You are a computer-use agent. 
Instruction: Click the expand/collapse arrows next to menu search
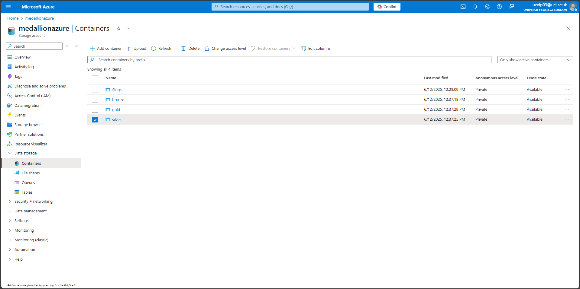[67, 46]
